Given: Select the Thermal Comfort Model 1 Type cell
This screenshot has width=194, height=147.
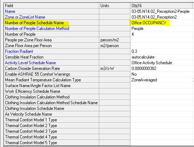Looking at the screenshot, I should pyautogui.click(x=162, y=120).
